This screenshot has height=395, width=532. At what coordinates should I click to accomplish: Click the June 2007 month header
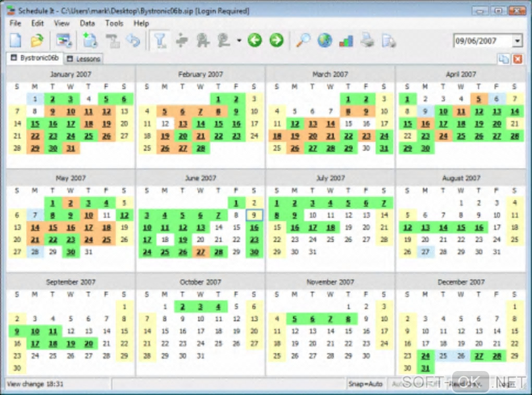pyautogui.click(x=200, y=178)
